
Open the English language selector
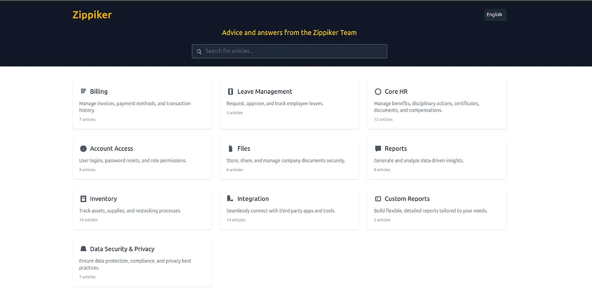494,14
